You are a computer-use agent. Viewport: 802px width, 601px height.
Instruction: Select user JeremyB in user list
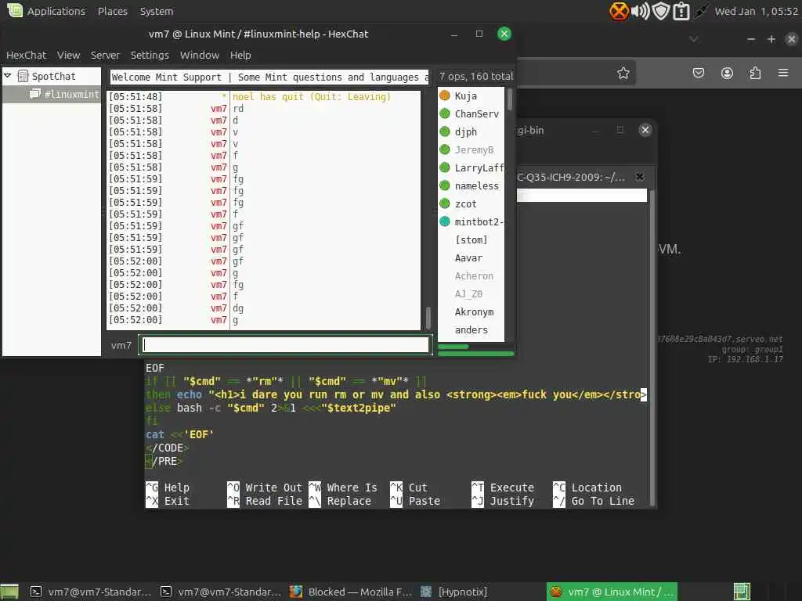pyautogui.click(x=471, y=149)
